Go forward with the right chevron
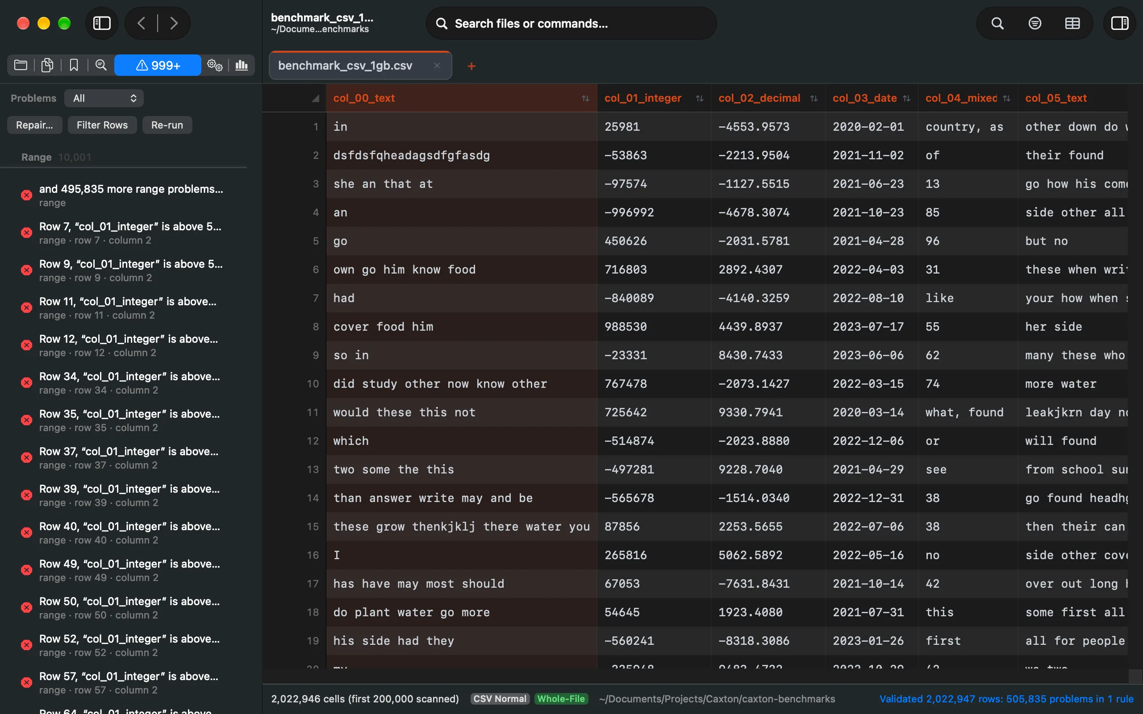The height and width of the screenshot is (714, 1143). coord(174,23)
